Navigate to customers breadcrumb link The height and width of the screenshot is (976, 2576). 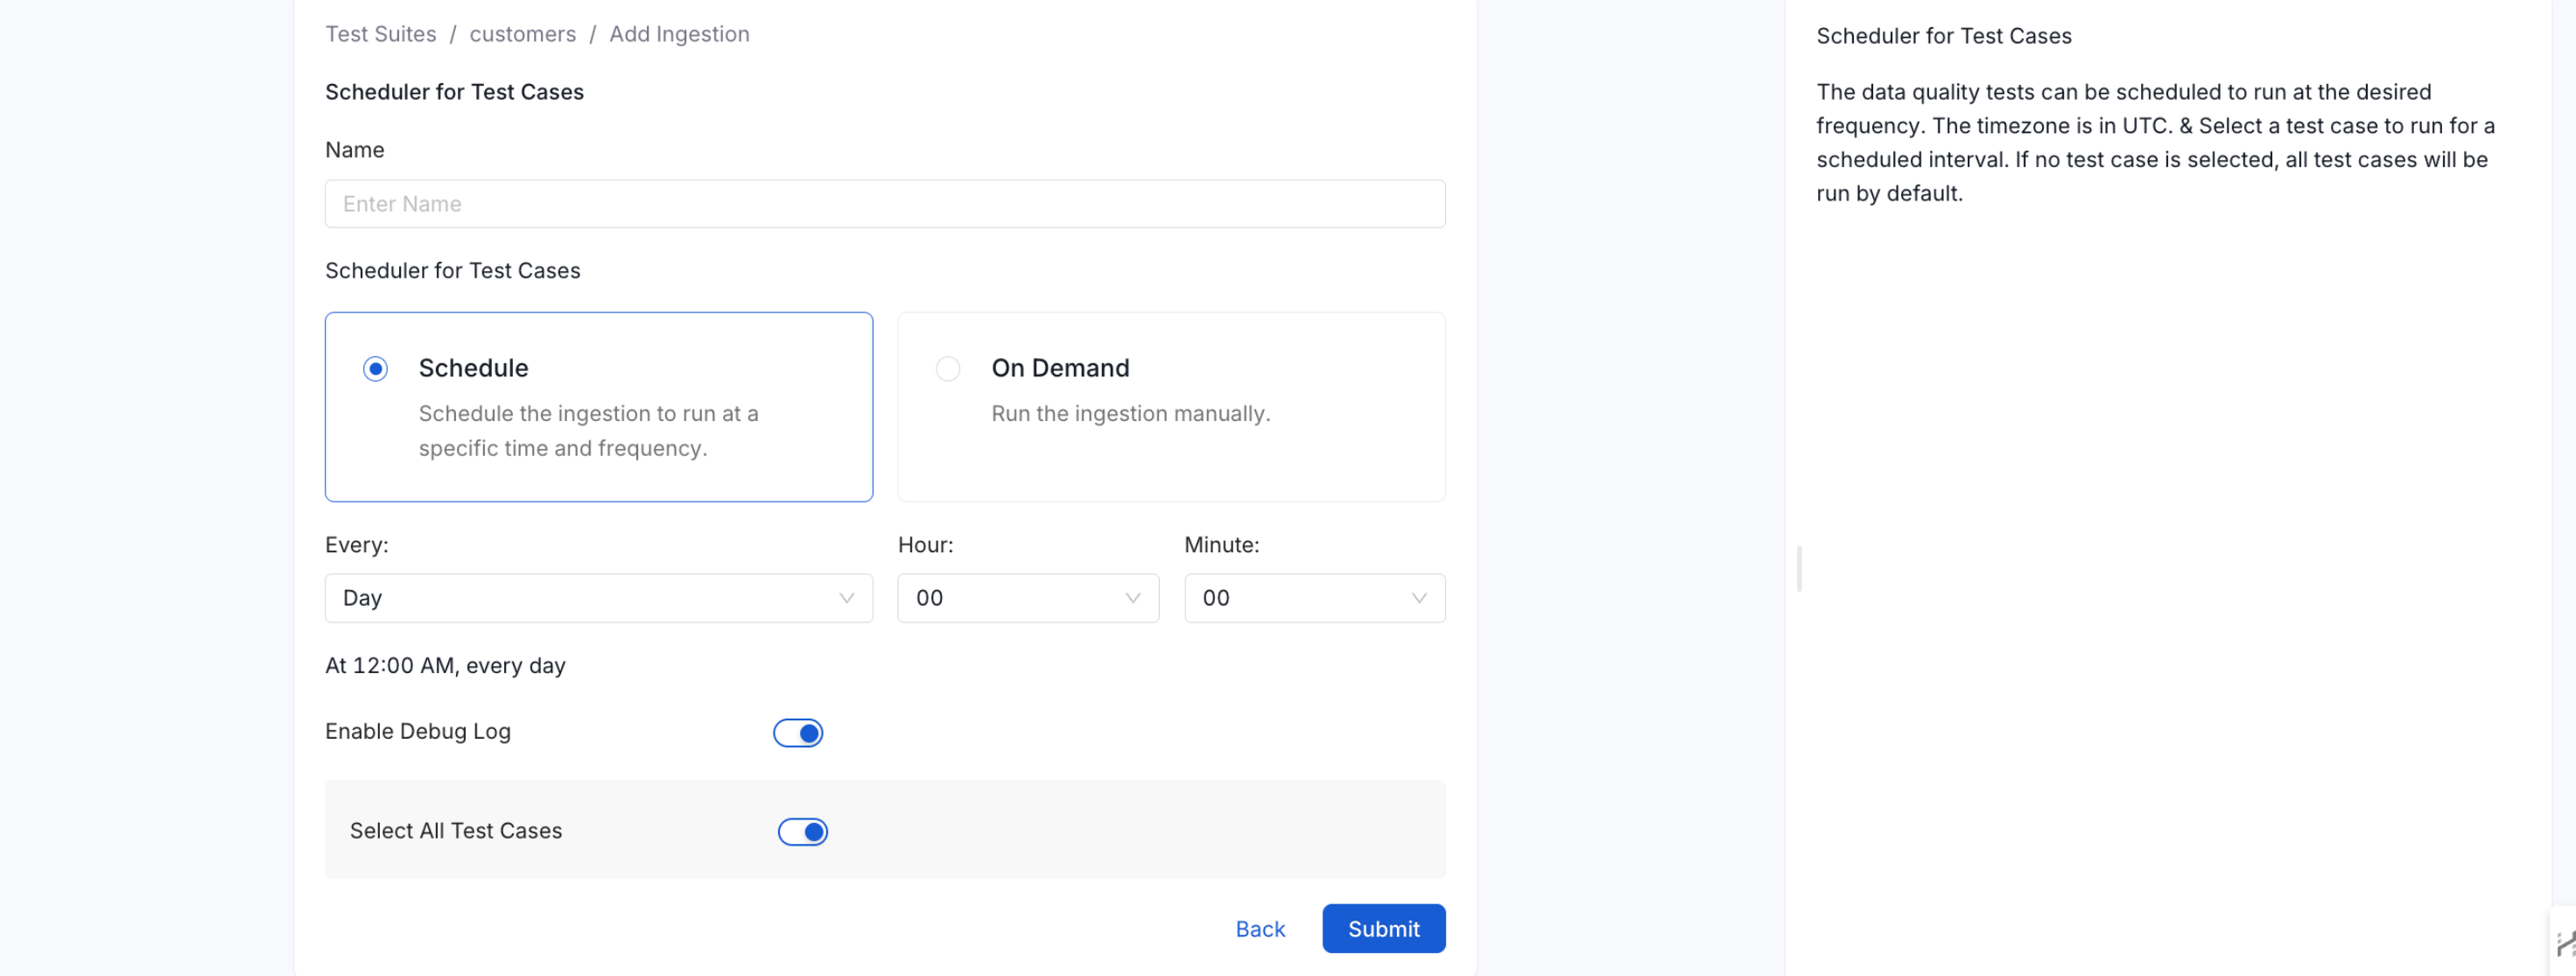coord(522,34)
